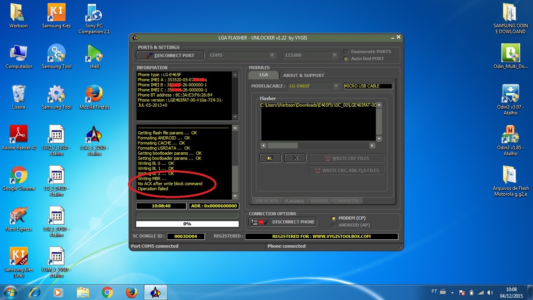The image size is (533, 300).
Task: Open the Computador desktop icon
Action: tap(18, 57)
